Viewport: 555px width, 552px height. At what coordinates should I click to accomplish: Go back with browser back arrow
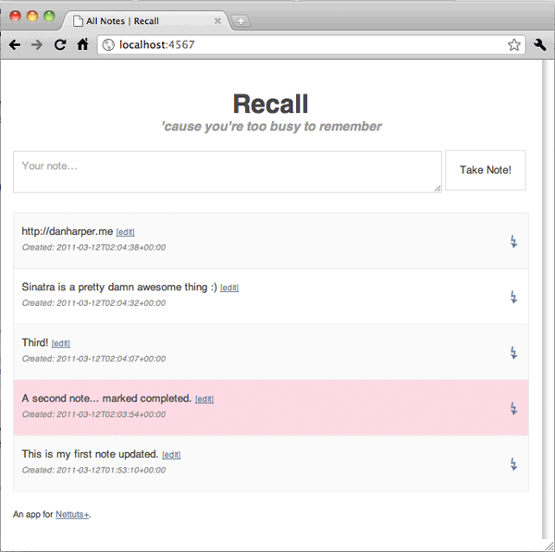coord(15,45)
